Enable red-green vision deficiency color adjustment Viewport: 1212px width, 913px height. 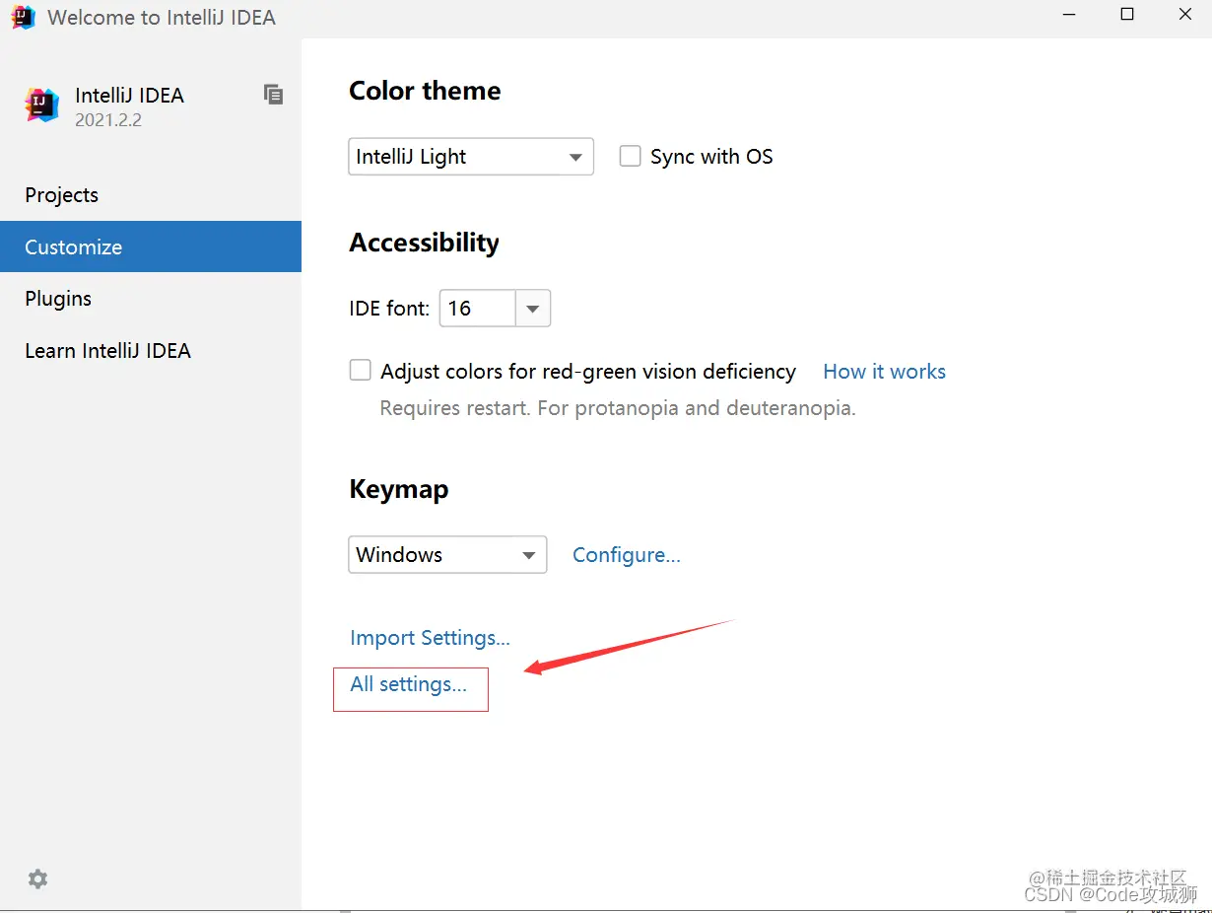pyautogui.click(x=361, y=371)
